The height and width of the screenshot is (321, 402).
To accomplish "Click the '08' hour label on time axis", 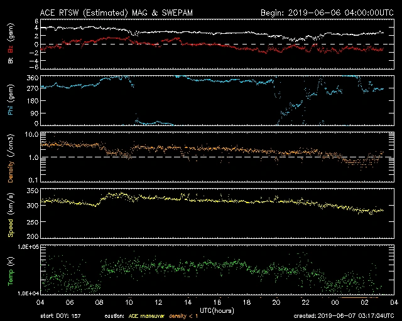I will [99, 303].
